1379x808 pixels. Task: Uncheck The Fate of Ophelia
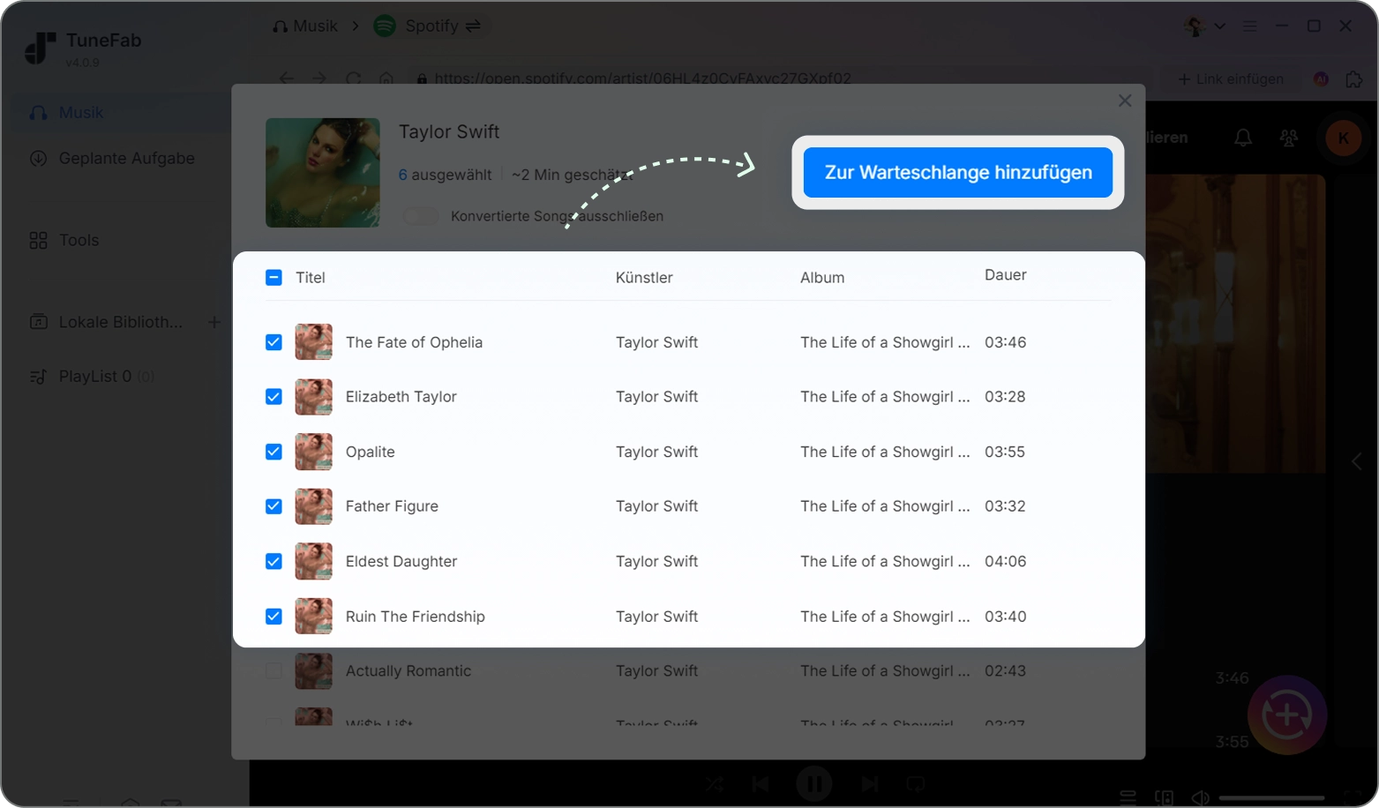(274, 342)
